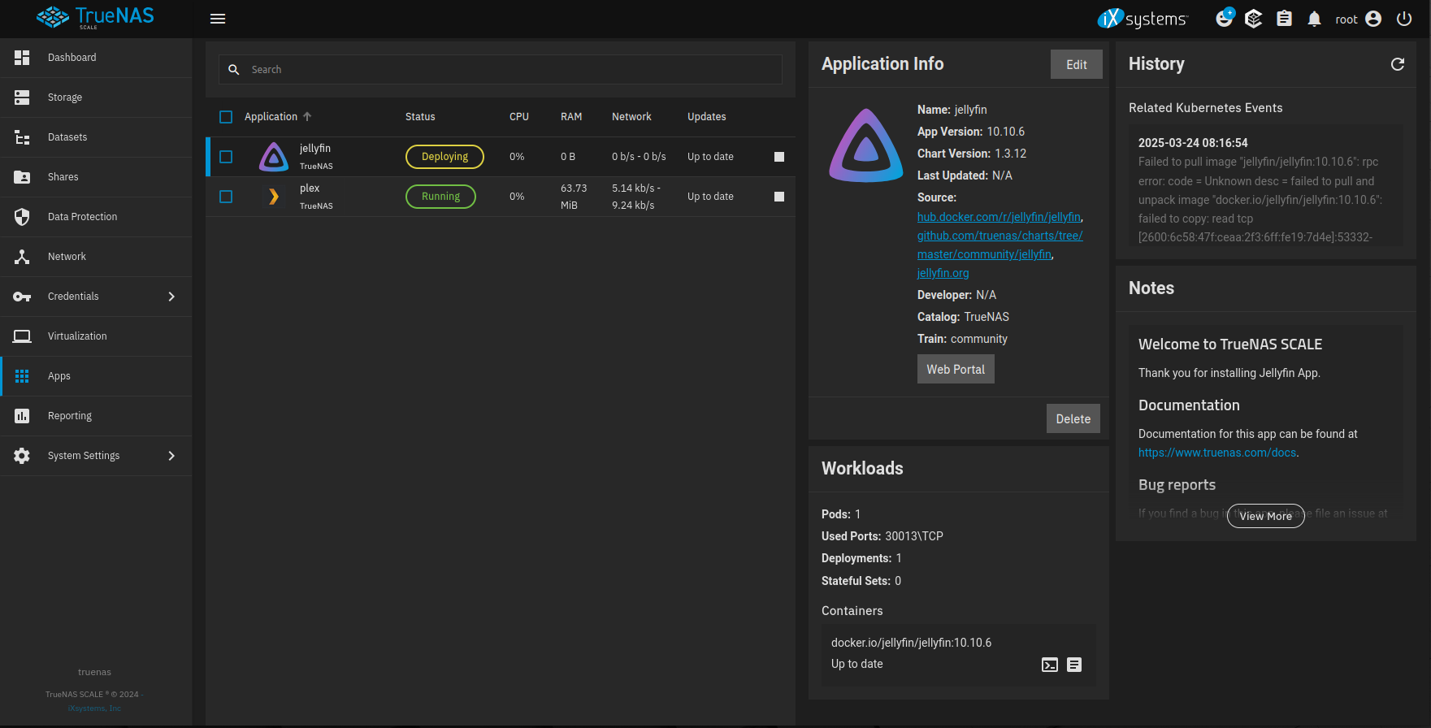The image size is (1431, 728).
Task: Click the large Jellyfin logo in Application Info
Action: [866, 145]
